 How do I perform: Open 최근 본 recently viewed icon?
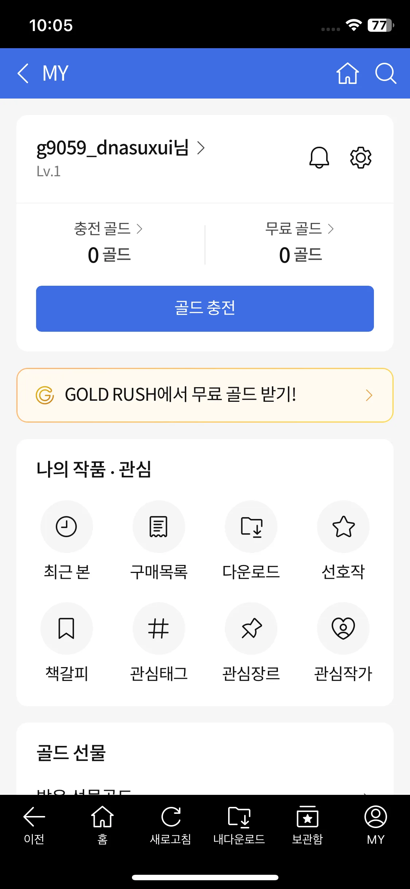click(66, 527)
